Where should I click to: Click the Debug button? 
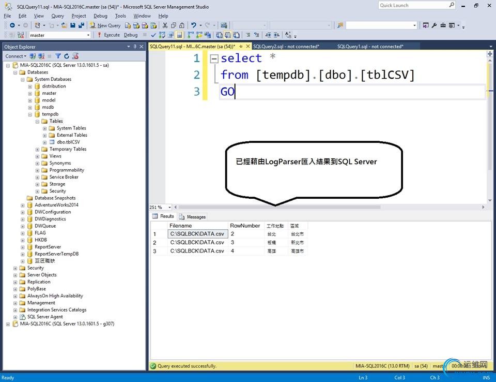tap(131, 35)
